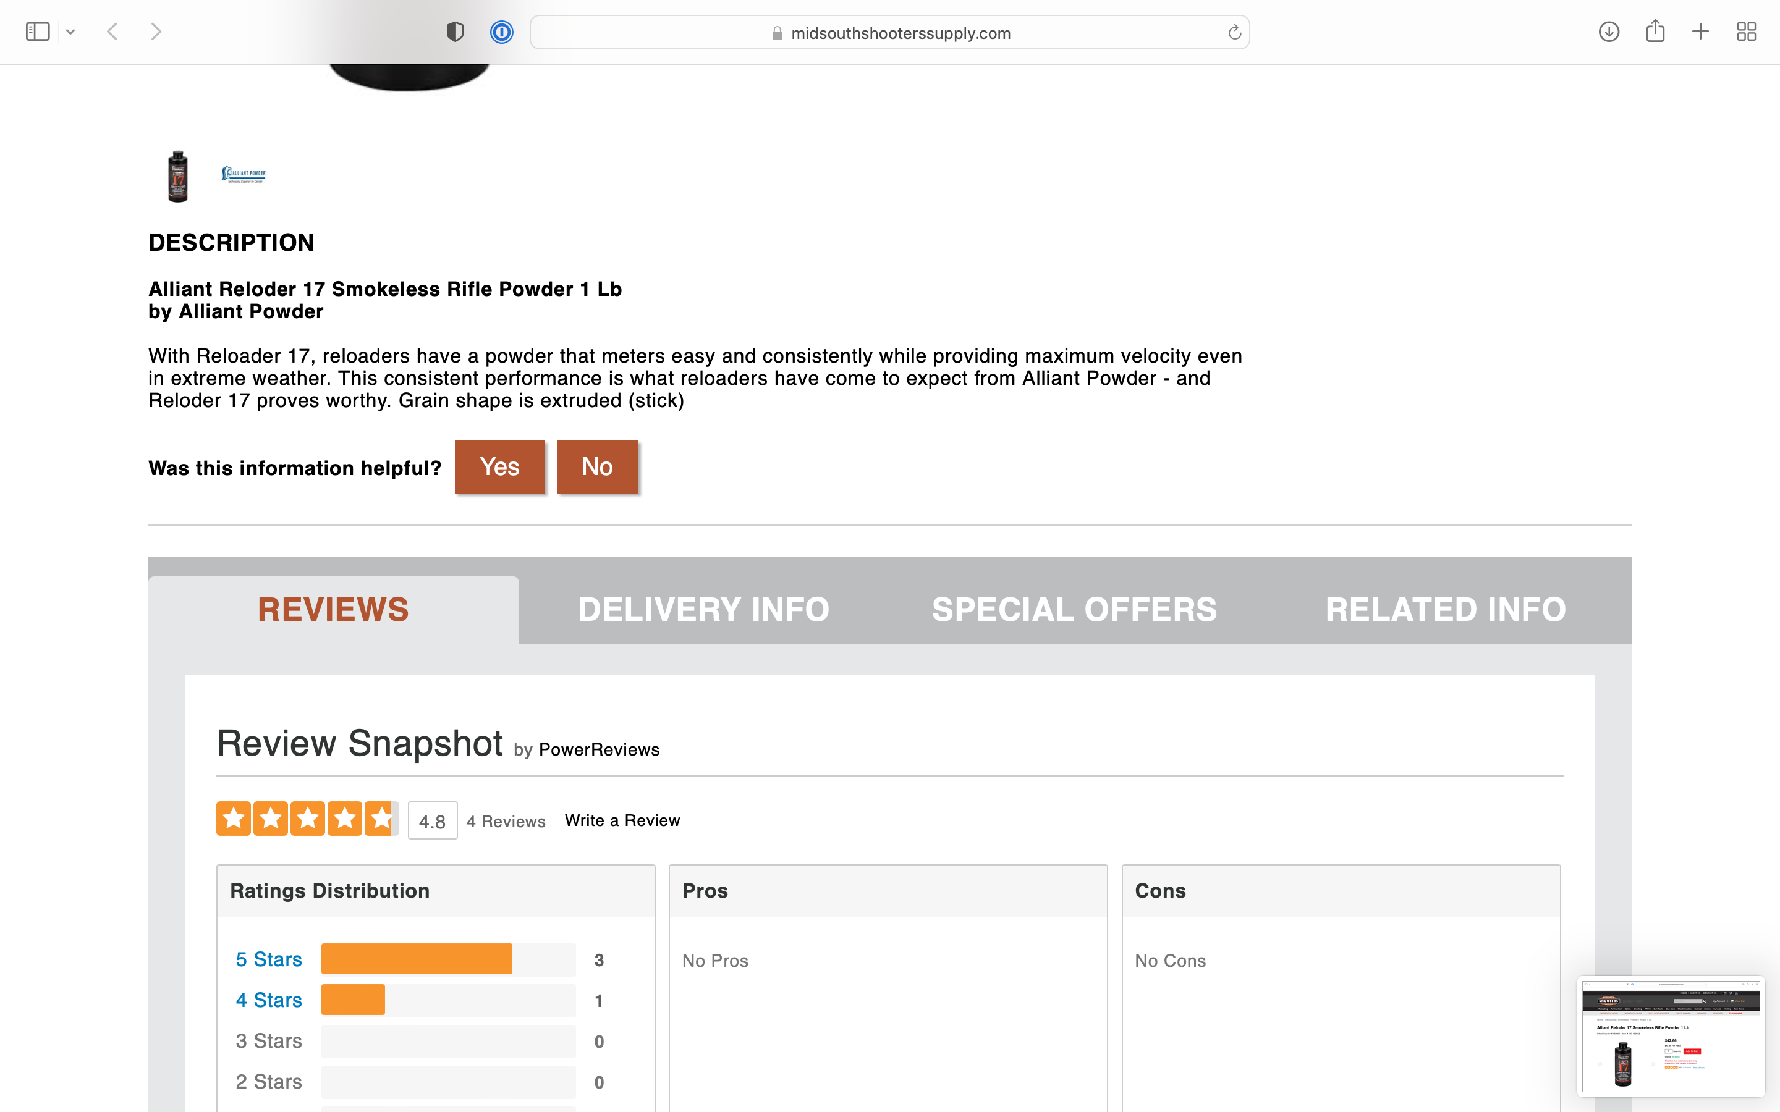Toggle the Safari sidebar icon
The height and width of the screenshot is (1112, 1780).
[x=38, y=32]
